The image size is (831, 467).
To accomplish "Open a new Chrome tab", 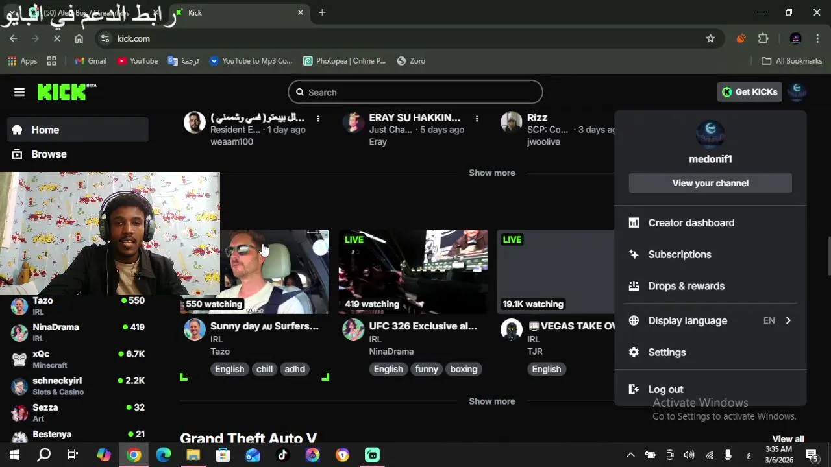I will tap(322, 12).
